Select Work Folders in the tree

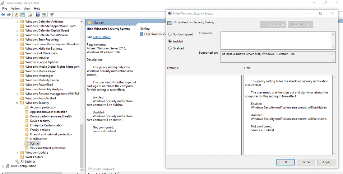pos(34,157)
